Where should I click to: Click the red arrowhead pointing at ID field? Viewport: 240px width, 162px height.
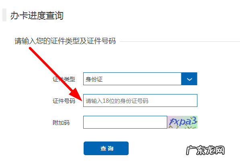[x=76, y=95]
